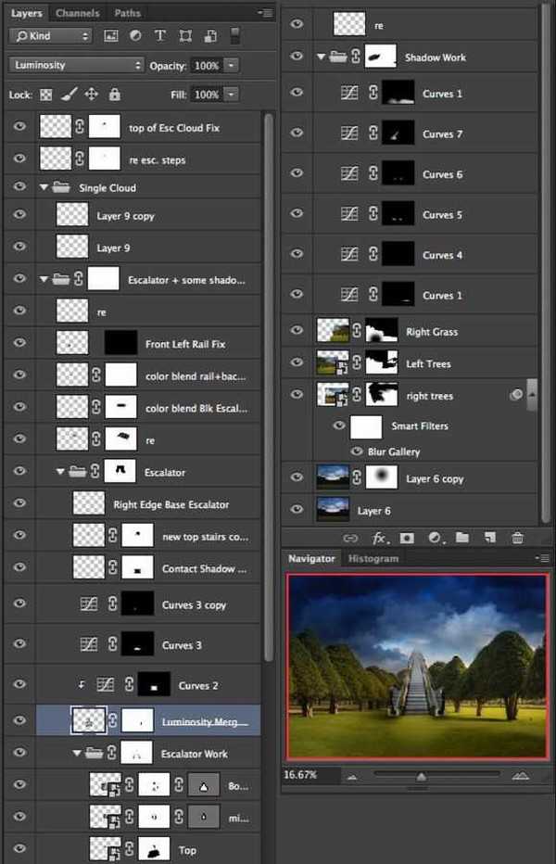Screen dimensions: 556x864
Task: Select the Layer 6 copy layer
Action: (434, 478)
